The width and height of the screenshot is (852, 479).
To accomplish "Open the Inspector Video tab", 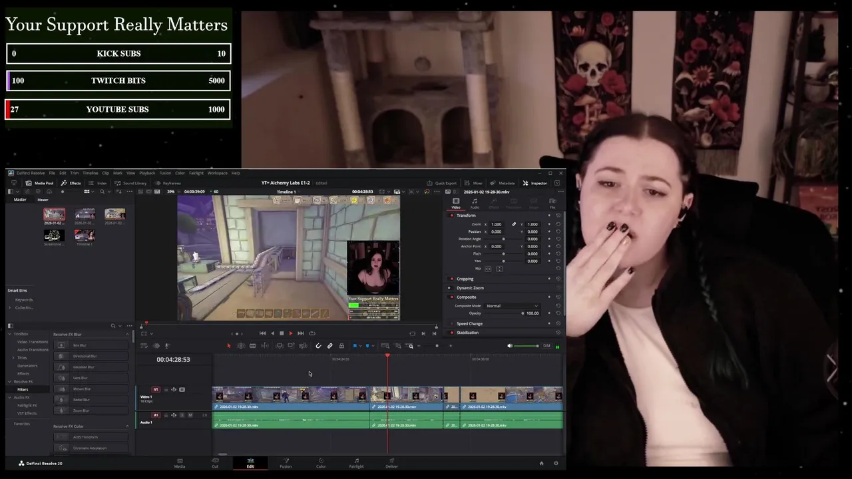I will tap(456, 204).
